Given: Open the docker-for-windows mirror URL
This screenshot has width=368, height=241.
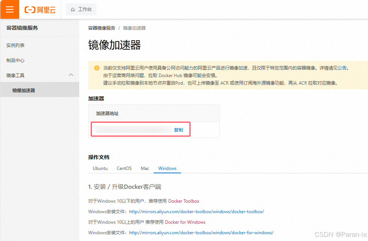Looking at the screenshot, I should (201, 233).
